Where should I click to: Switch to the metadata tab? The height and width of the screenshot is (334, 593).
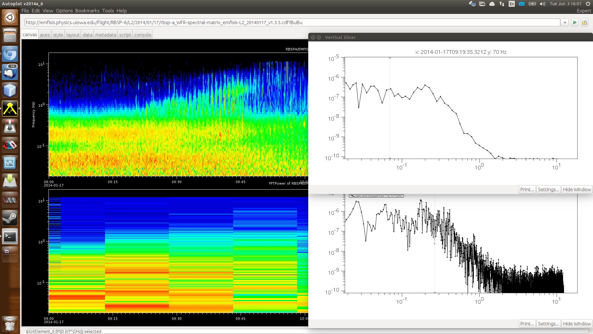click(x=106, y=35)
